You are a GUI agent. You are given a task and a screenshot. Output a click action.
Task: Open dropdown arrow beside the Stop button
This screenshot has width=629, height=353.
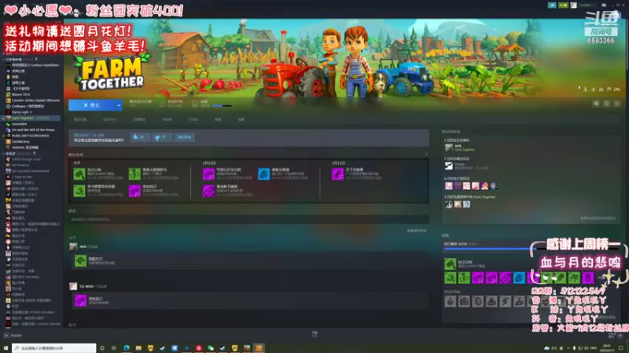tap(120, 105)
